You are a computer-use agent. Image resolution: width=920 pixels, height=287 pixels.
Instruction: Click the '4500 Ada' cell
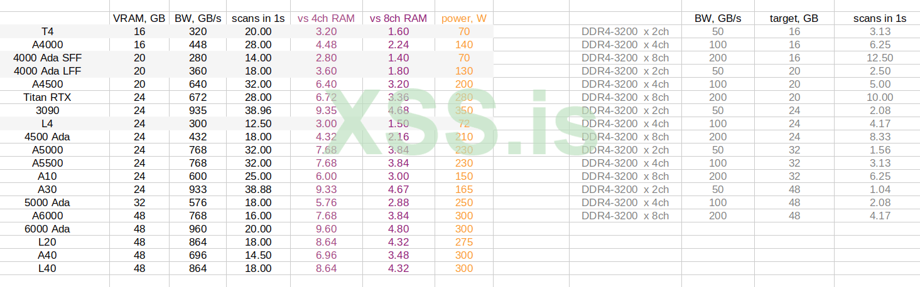point(47,137)
